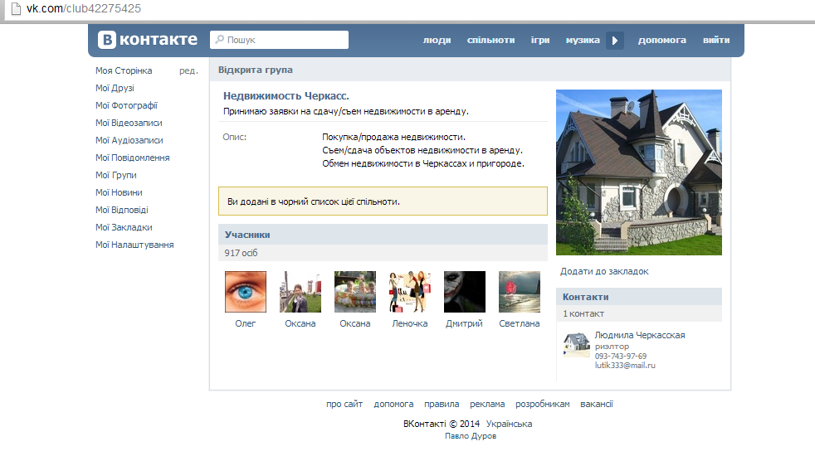Click first Оксана's avatar photo

point(300,292)
